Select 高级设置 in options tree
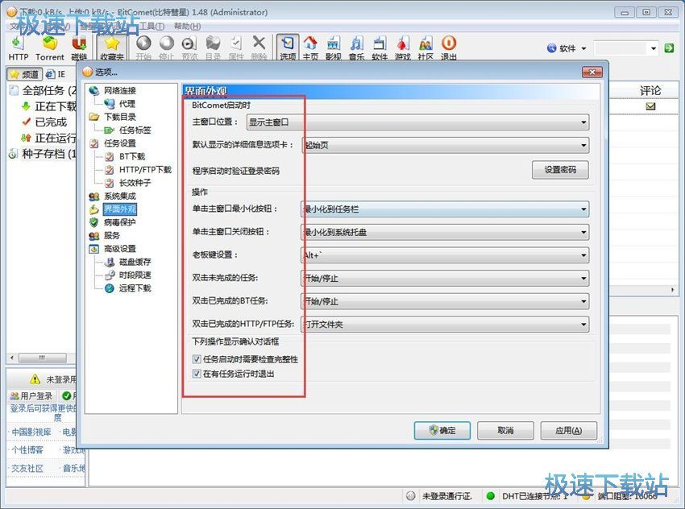The width and height of the screenshot is (685, 509). pyautogui.click(x=120, y=248)
